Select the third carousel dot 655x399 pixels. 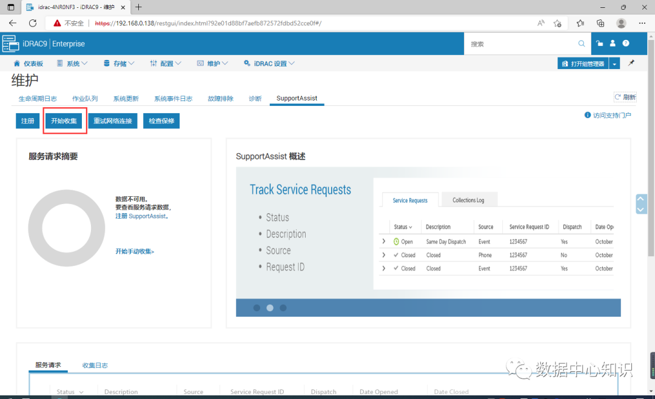pyautogui.click(x=283, y=308)
